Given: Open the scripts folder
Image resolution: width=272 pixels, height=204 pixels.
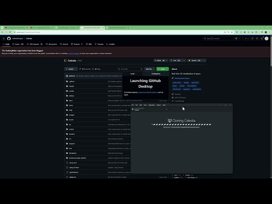Looking at the screenshot, I should coord(71,129).
